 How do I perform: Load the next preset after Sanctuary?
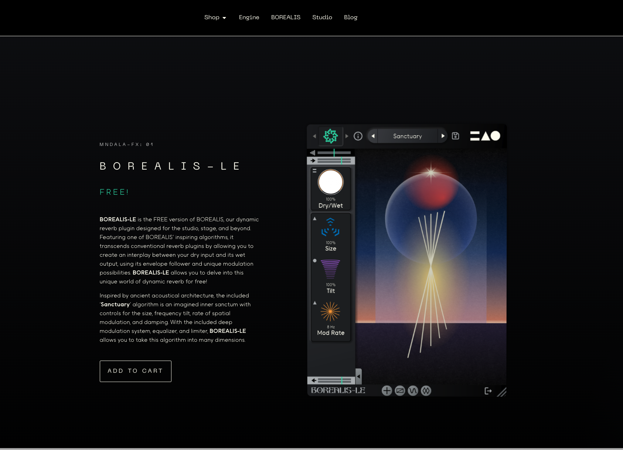tap(443, 136)
